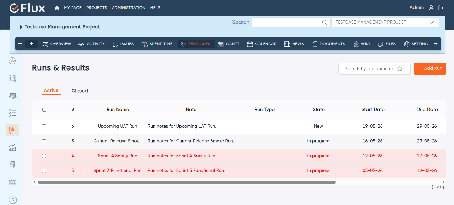The width and height of the screenshot is (454, 205).
Task: Open the help question mark icon
Action: [13, 200]
